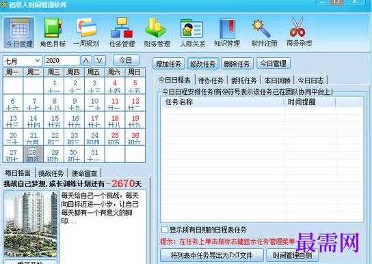The width and height of the screenshot is (372, 264).
Task: Open 今日管理 calendar toolbar icon
Action: pos(19,33)
